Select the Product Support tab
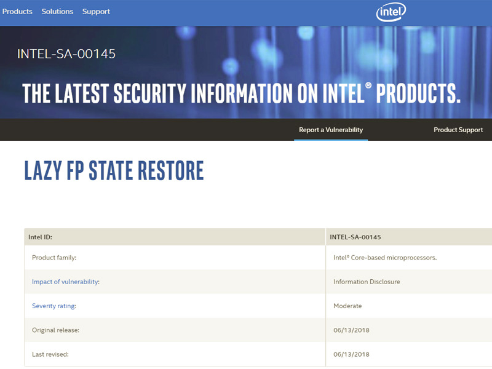This screenshot has width=492, height=369. pyautogui.click(x=458, y=130)
